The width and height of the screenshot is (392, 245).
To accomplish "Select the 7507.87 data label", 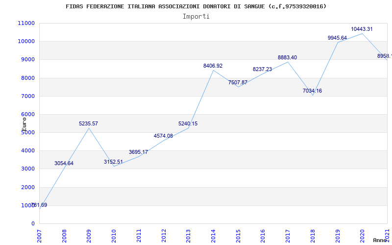I will (x=238, y=82).
